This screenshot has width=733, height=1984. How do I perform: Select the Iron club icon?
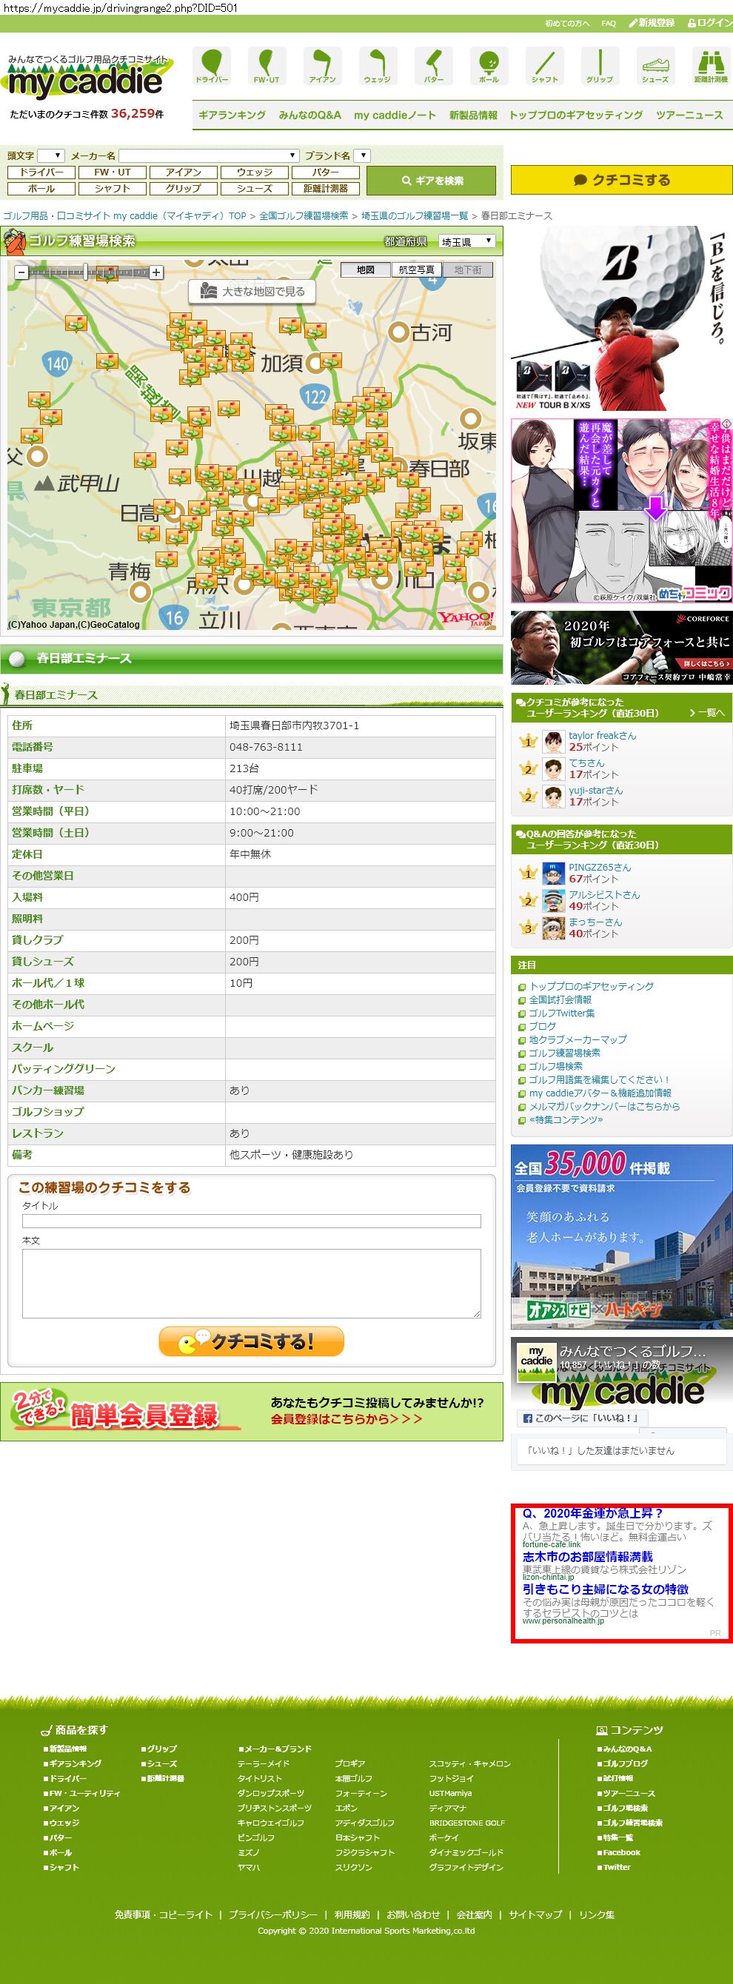(x=322, y=64)
